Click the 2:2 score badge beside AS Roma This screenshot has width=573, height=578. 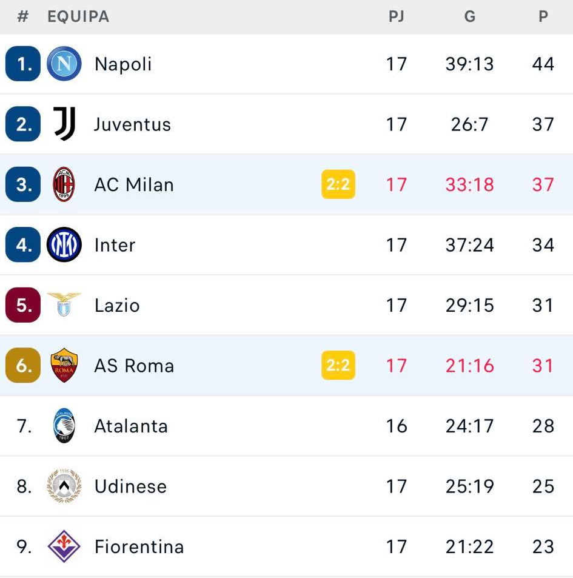(338, 365)
